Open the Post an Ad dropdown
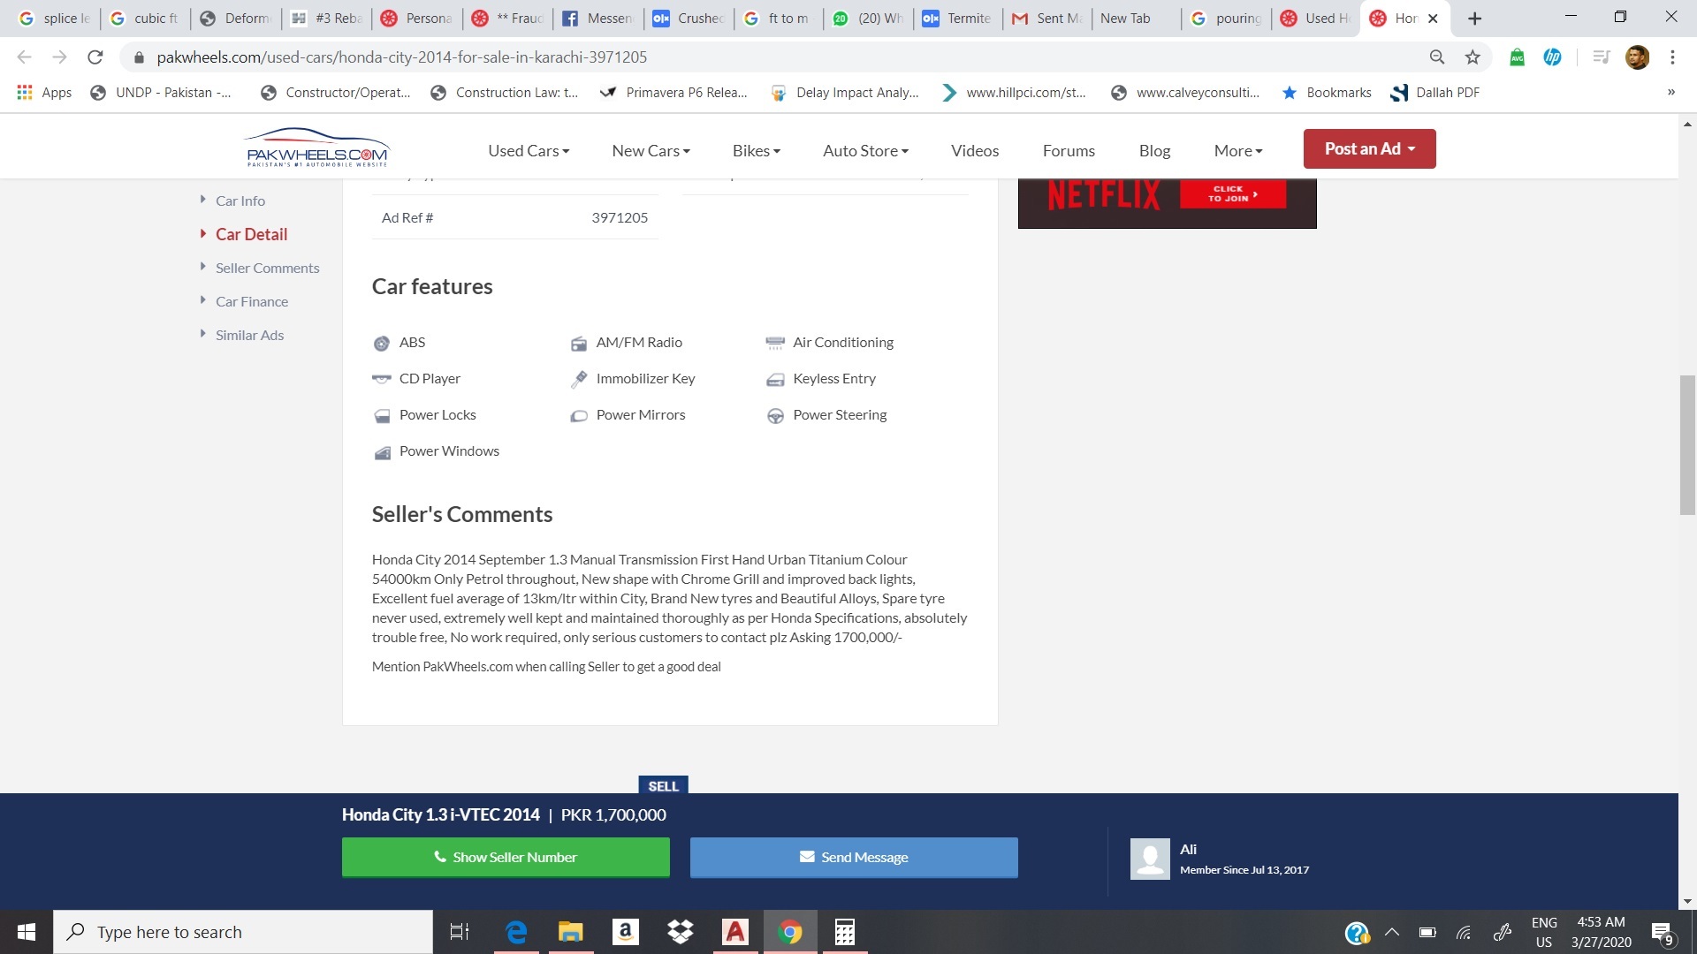The width and height of the screenshot is (1697, 954). [x=1369, y=148]
